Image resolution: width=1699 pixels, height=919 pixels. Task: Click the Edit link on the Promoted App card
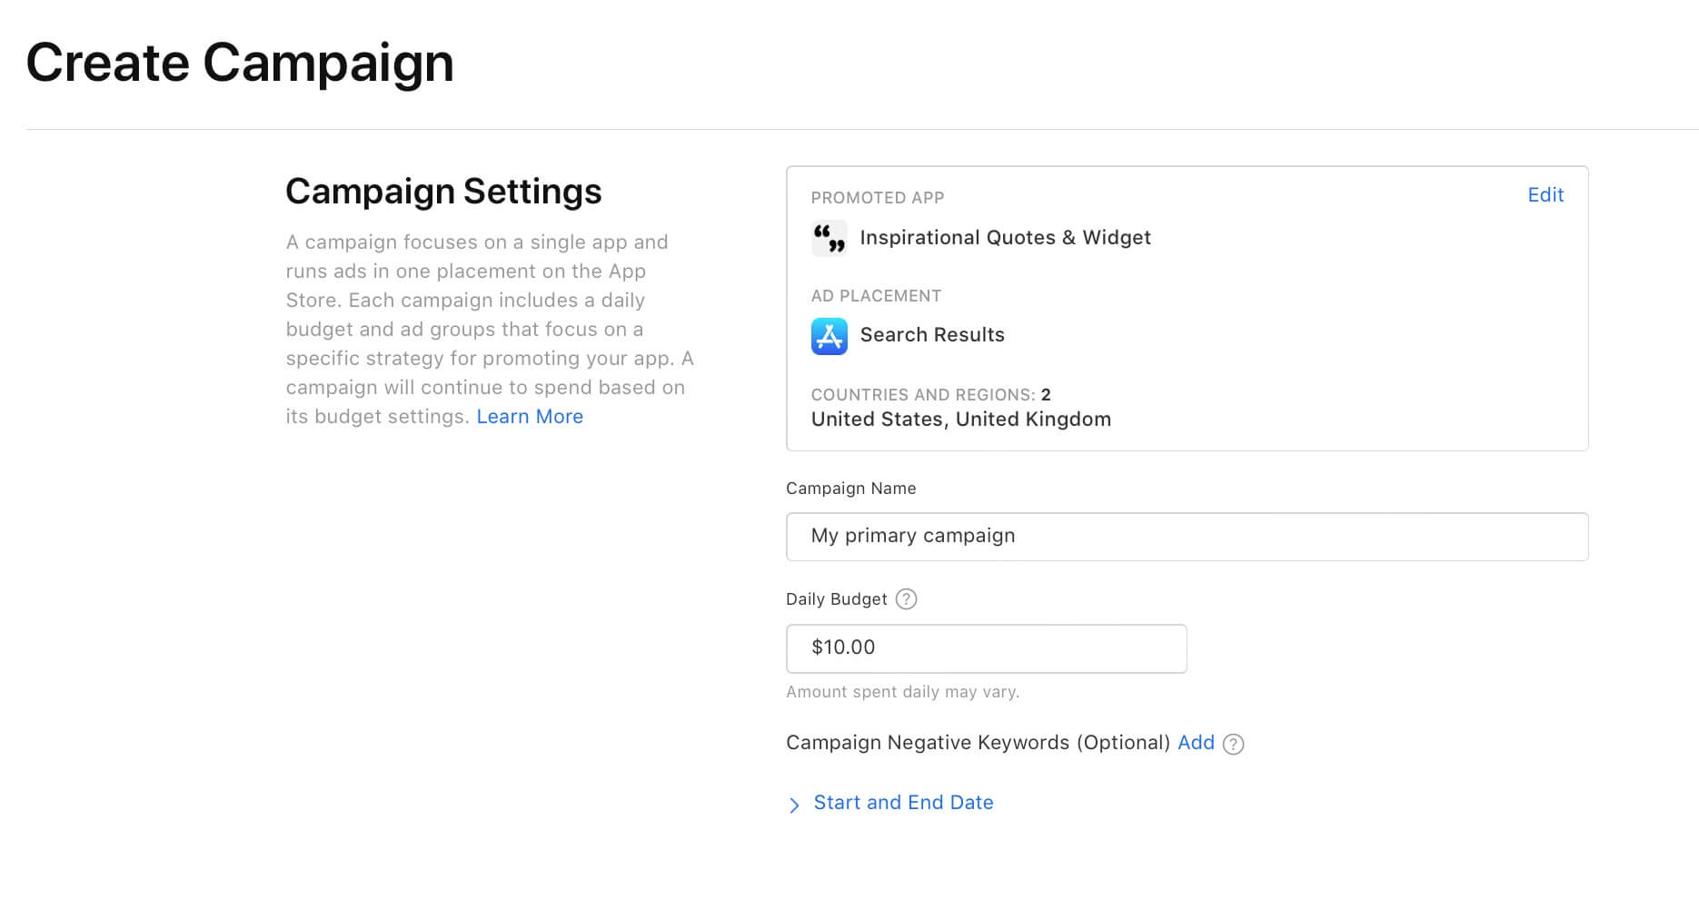coord(1545,194)
